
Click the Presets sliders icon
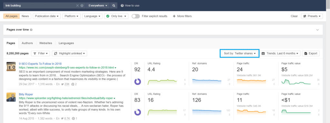tap(305, 16)
